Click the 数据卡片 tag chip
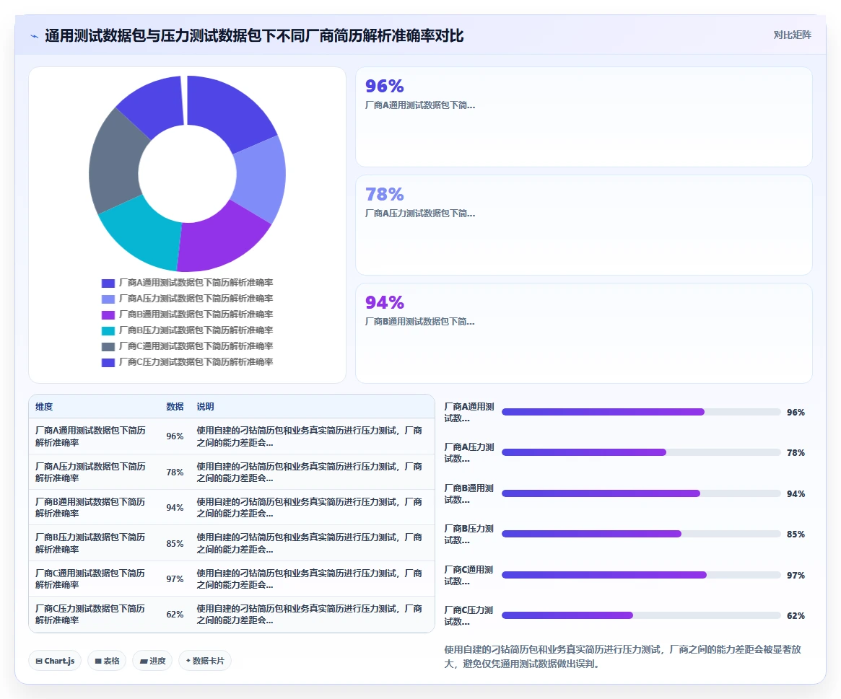Image resolution: width=841 pixels, height=699 pixels. pos(205,660)
